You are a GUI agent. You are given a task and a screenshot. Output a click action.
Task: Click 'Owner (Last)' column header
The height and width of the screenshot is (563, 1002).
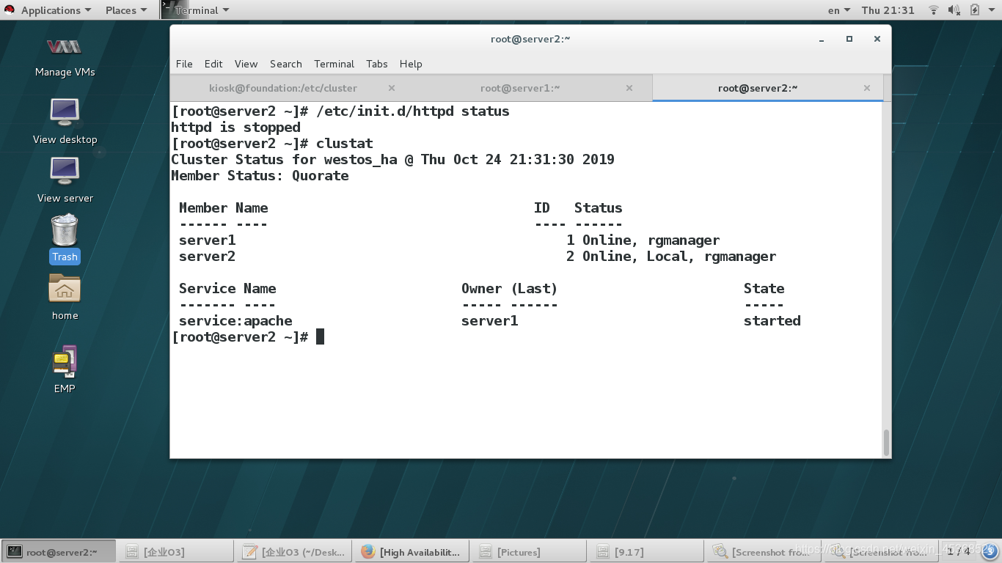(509, 289)
